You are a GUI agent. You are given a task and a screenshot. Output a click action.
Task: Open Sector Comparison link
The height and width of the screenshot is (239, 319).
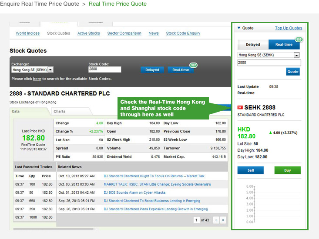[124, 33]
